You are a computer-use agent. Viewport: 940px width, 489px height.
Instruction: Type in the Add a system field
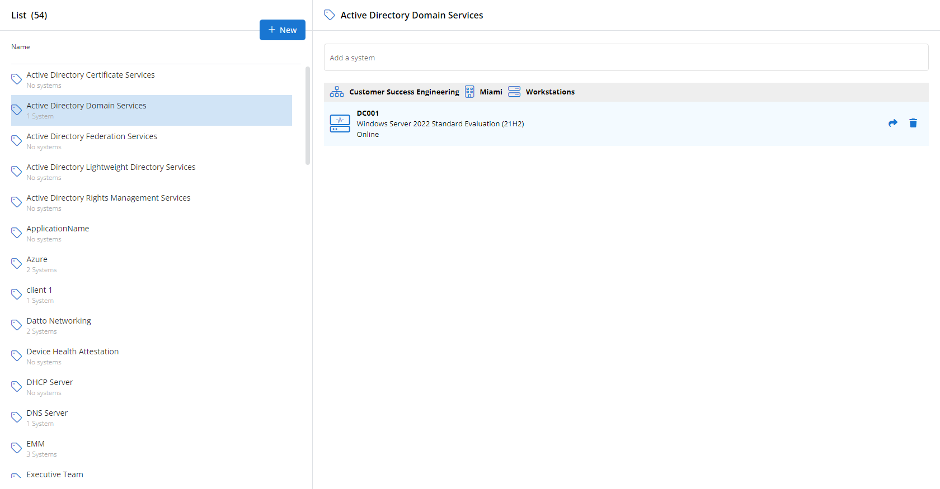click(x=626, y=58)
